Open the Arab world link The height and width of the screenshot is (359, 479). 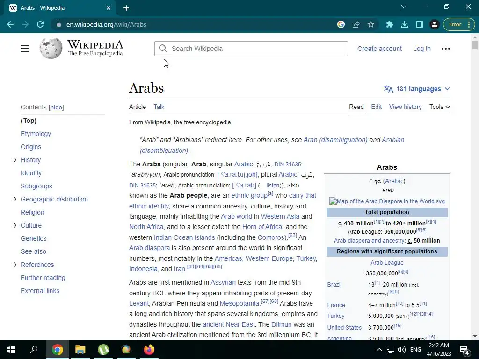click(236, 216)
